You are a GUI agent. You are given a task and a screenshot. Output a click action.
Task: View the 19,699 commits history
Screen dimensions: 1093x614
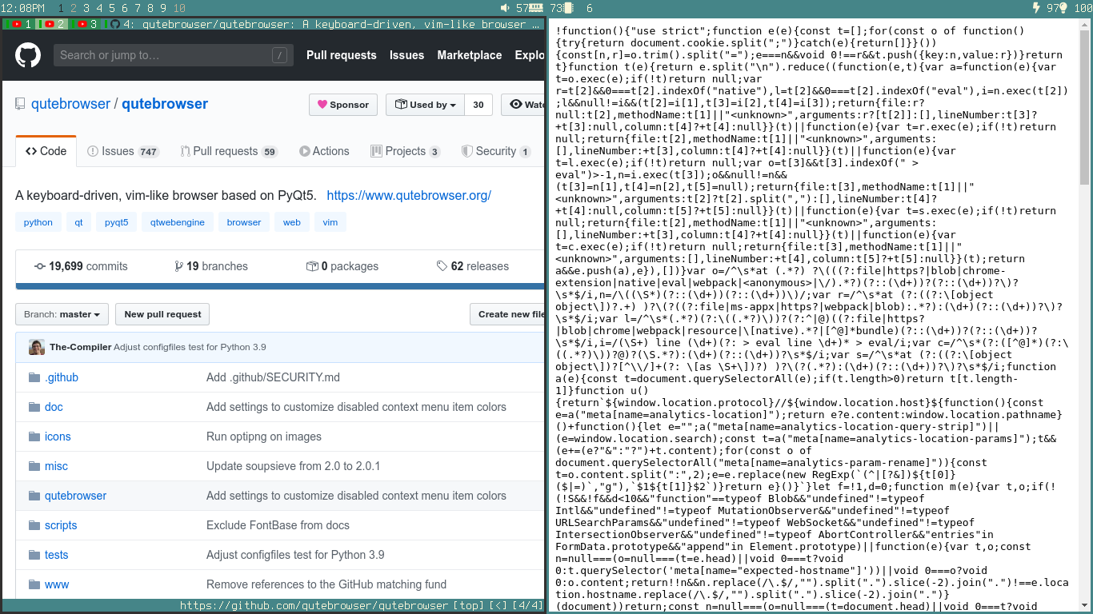[81, 266]
